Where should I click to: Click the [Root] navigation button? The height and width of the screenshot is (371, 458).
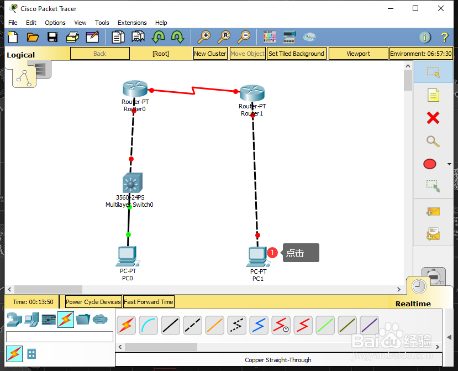coord(161,54)
